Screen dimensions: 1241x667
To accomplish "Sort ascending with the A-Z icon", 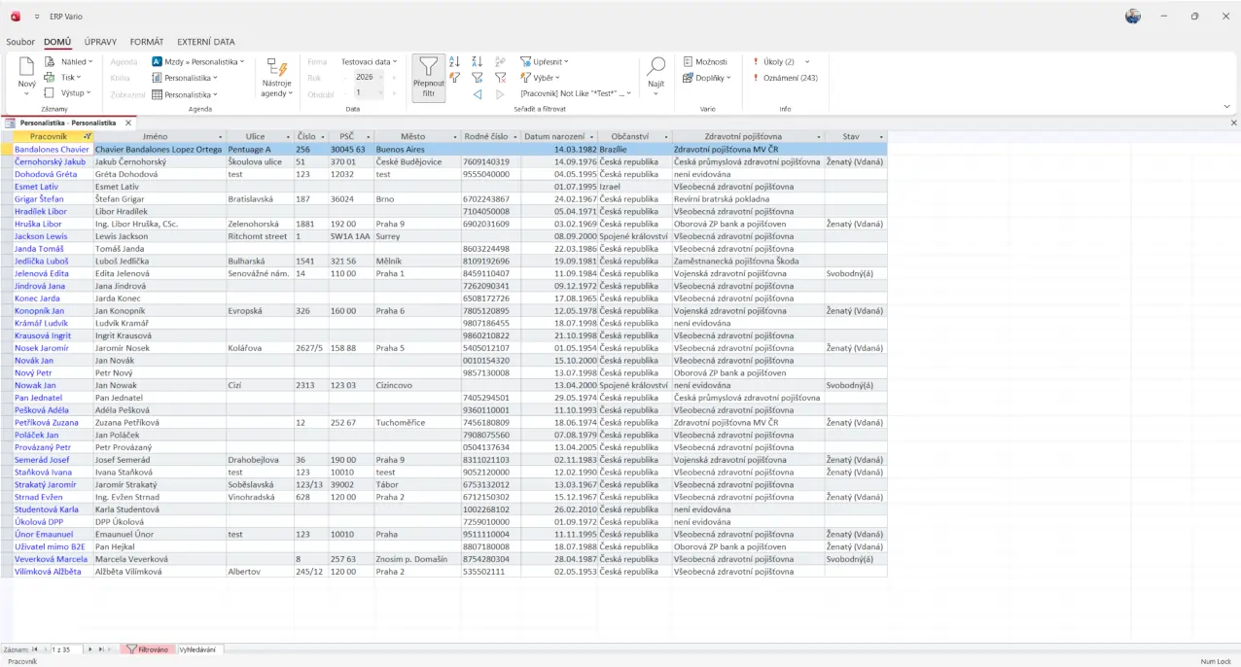I will click(x=454, y=61).
